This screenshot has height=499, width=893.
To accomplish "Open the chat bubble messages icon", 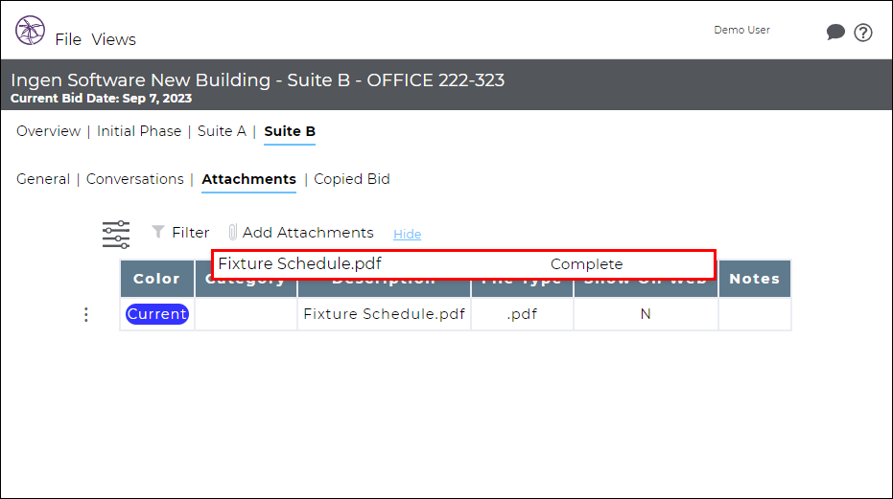I will click(835, 32).
